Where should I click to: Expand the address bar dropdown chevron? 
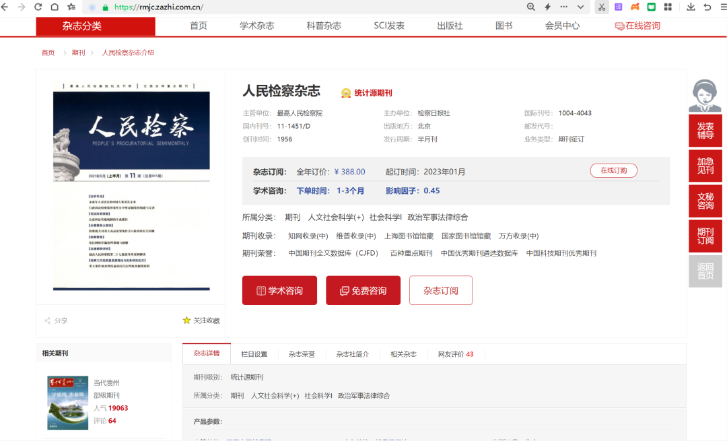pyautogui.click(x=580, y=7)
